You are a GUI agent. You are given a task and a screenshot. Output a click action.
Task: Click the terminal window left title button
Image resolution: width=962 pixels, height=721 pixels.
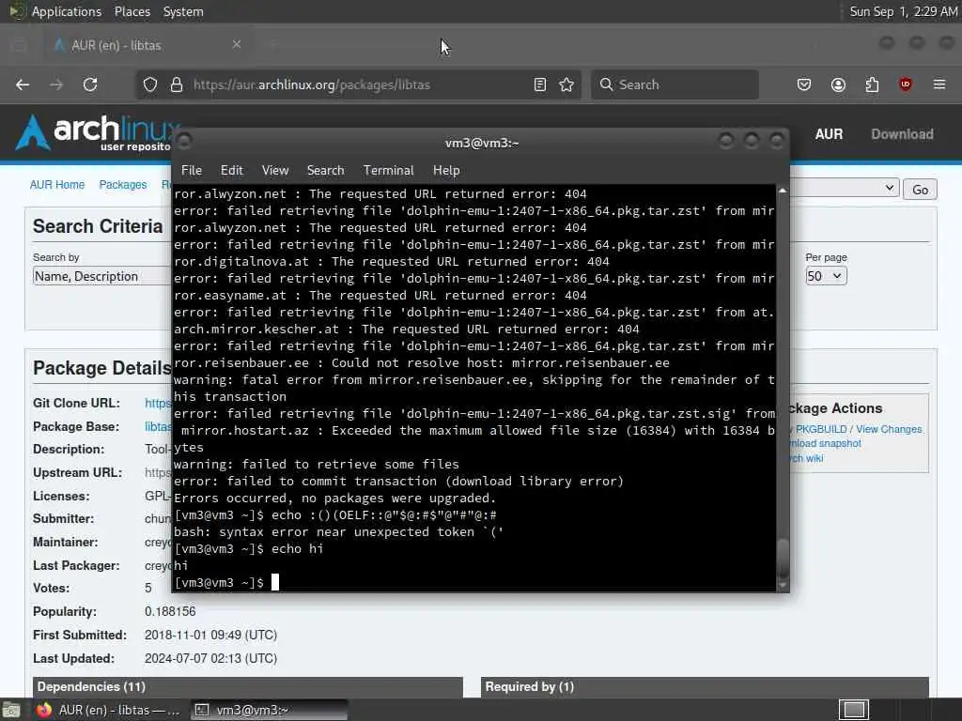184,142
